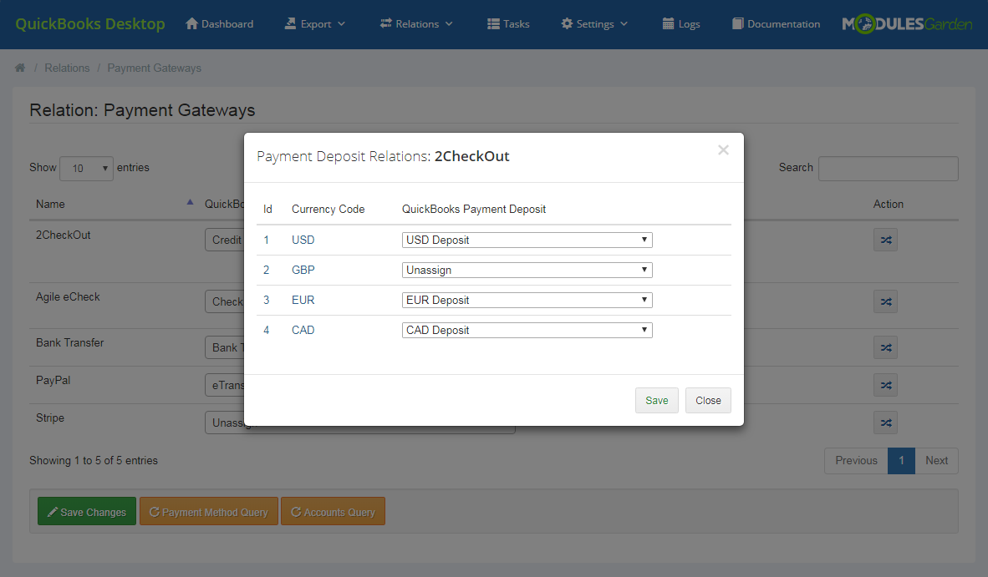Click the home breadcrumb icon

pos(19,68)
